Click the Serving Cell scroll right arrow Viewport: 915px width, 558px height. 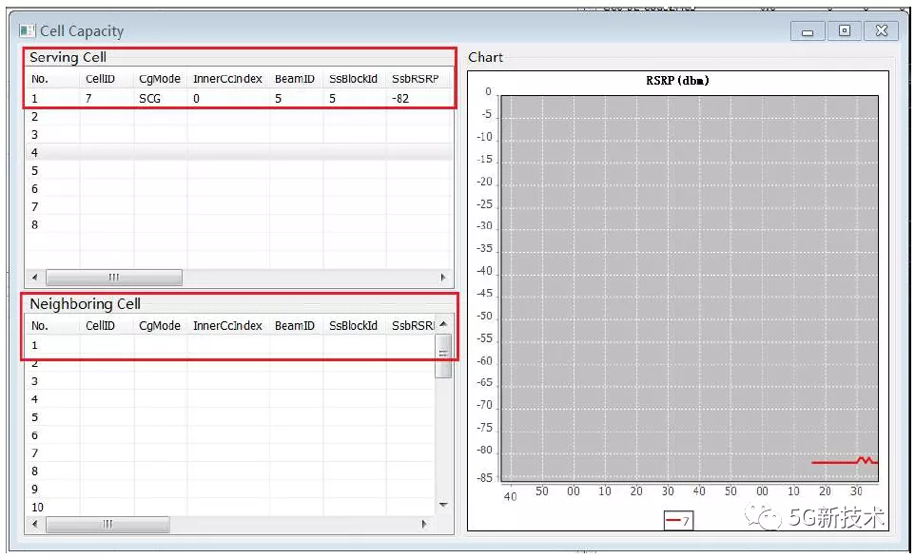(443, 278)
